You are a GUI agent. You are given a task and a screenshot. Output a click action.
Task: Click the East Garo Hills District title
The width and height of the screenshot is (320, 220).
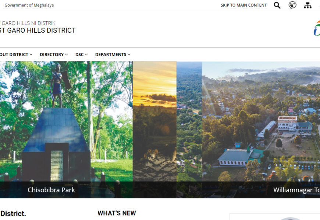point(38,30)
